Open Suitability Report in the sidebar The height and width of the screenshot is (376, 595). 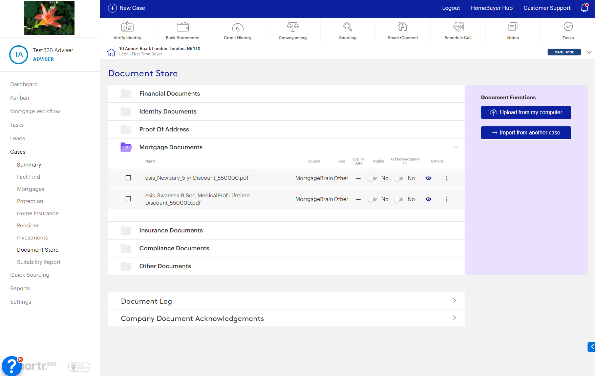(39, 262)
